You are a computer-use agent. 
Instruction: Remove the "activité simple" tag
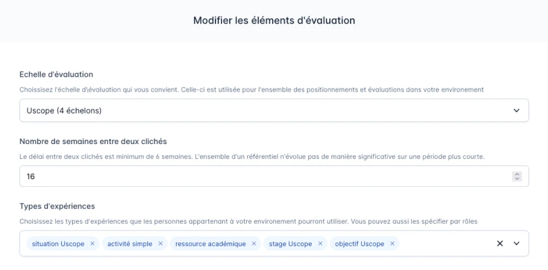160,244
